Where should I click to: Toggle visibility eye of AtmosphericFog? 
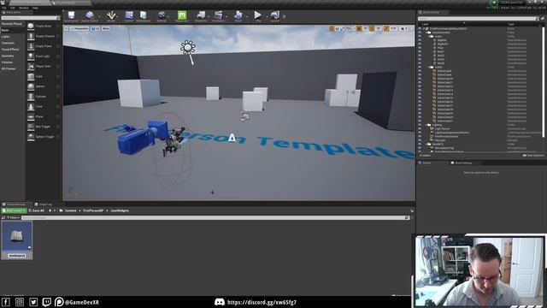tap(420, 148)
